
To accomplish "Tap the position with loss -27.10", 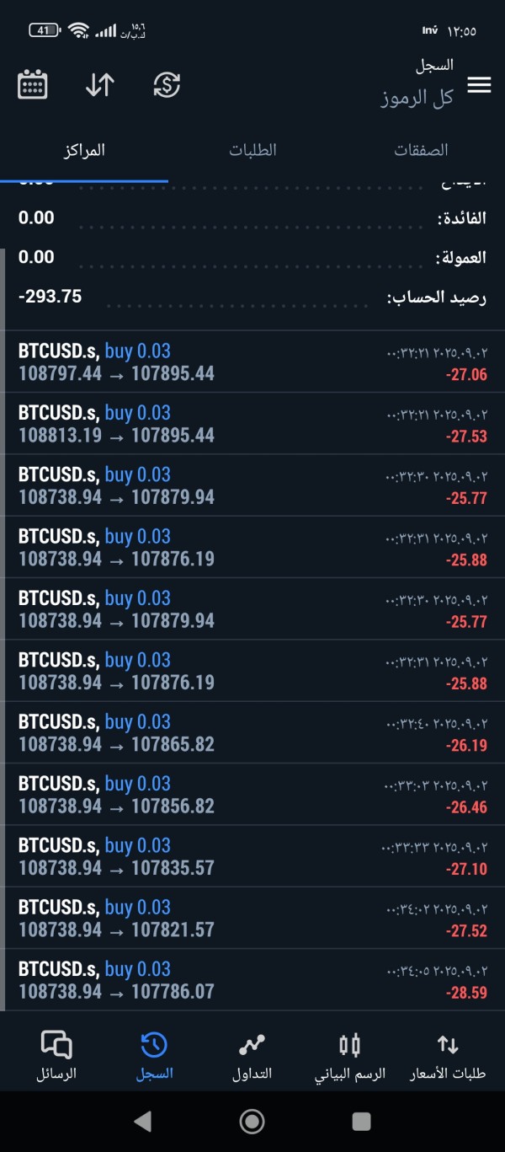I will pos(252,856).
